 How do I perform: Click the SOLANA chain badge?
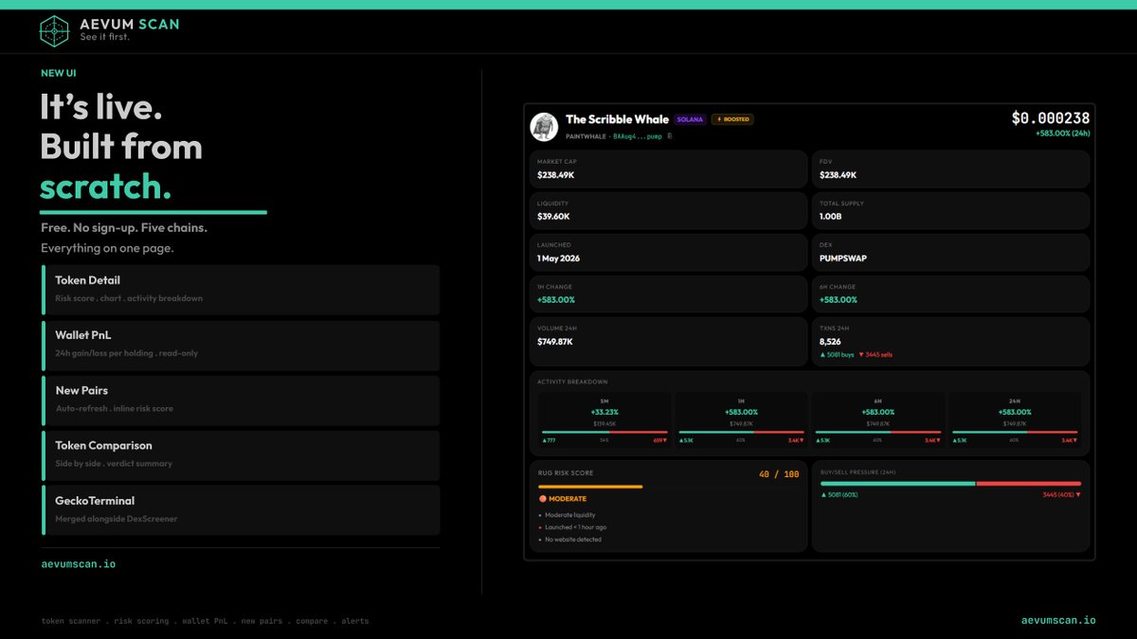[x=690, y=119]
